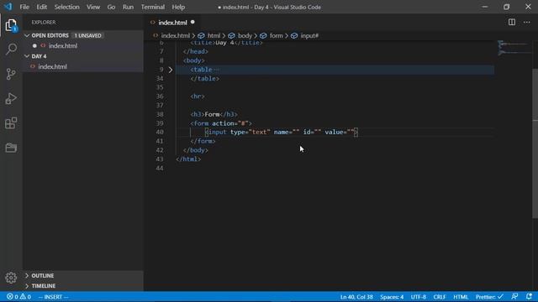Change the UTF-8 encoding setting
This screenshot has height=302, width=538.
pos(419,297)
